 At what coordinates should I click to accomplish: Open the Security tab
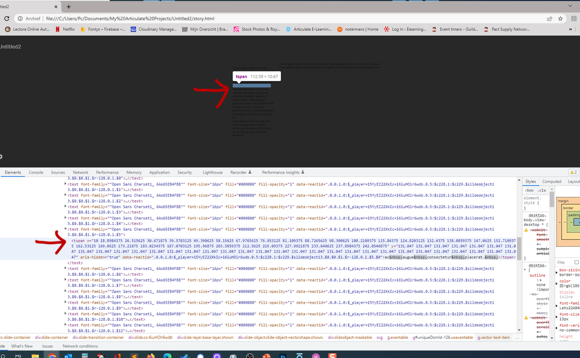(x=185, y=173)
